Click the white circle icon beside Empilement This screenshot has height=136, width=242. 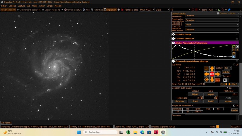pyautogui.click(x=119, y=10)
